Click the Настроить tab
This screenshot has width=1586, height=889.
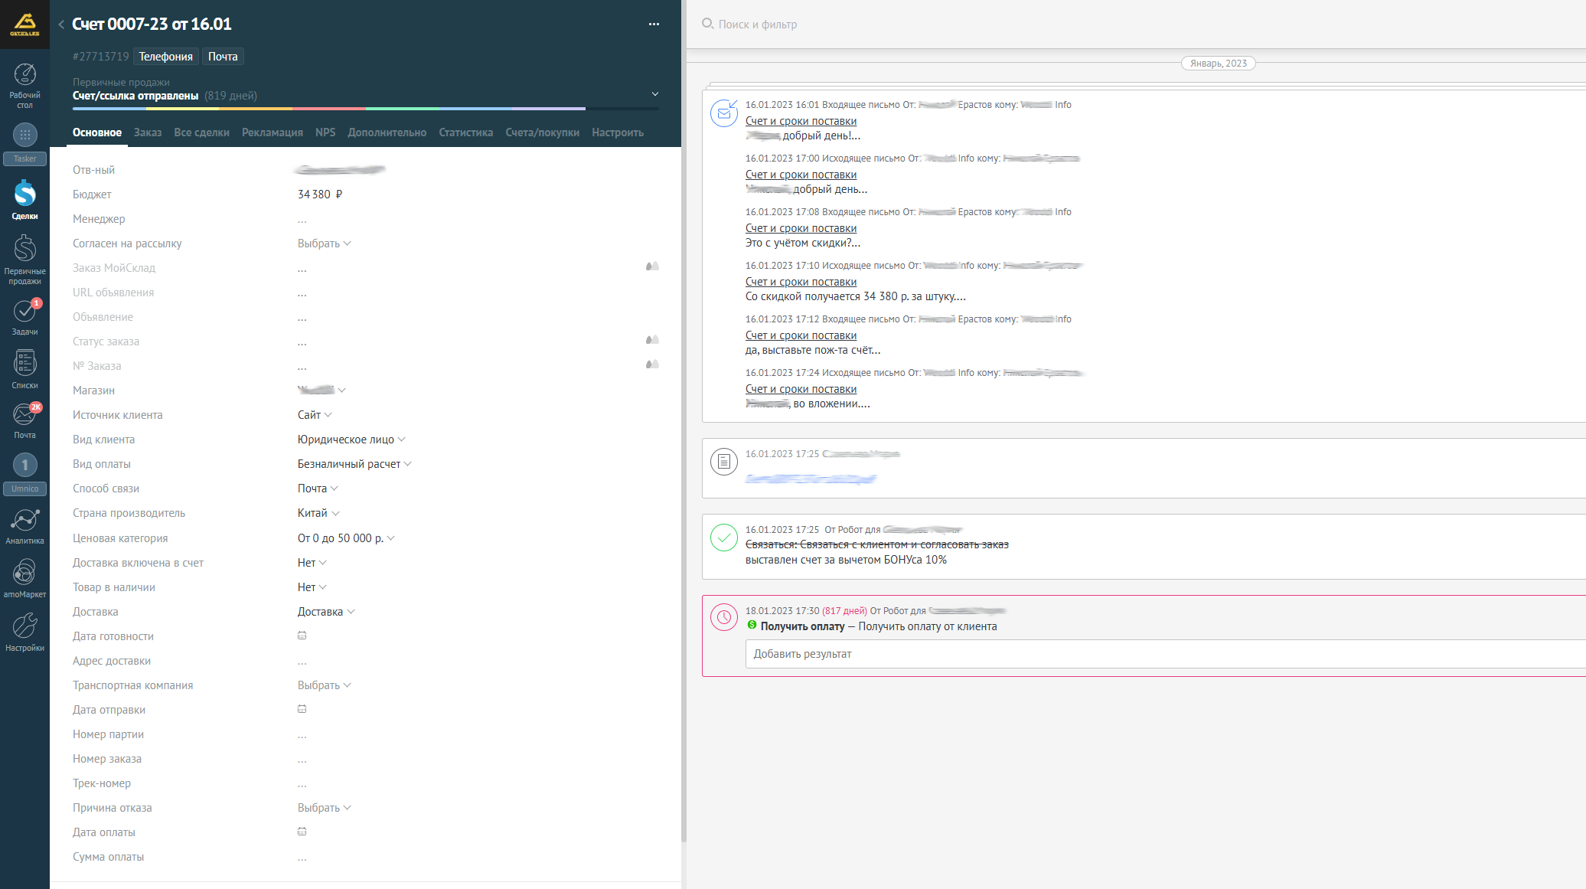tap(618, 132)
